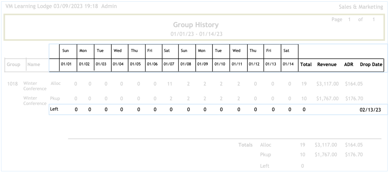Screen dimensions: 389x173
Task: Click the Drop Date column header
Action: (x=371, y=64)
